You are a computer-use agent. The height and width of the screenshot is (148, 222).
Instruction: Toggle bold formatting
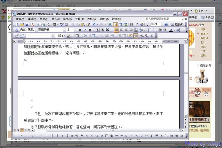[x=80, y=30]
